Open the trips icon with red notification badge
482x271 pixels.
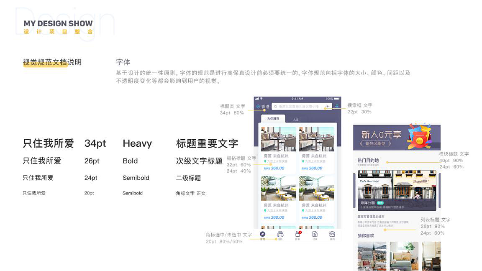[297, 234]
